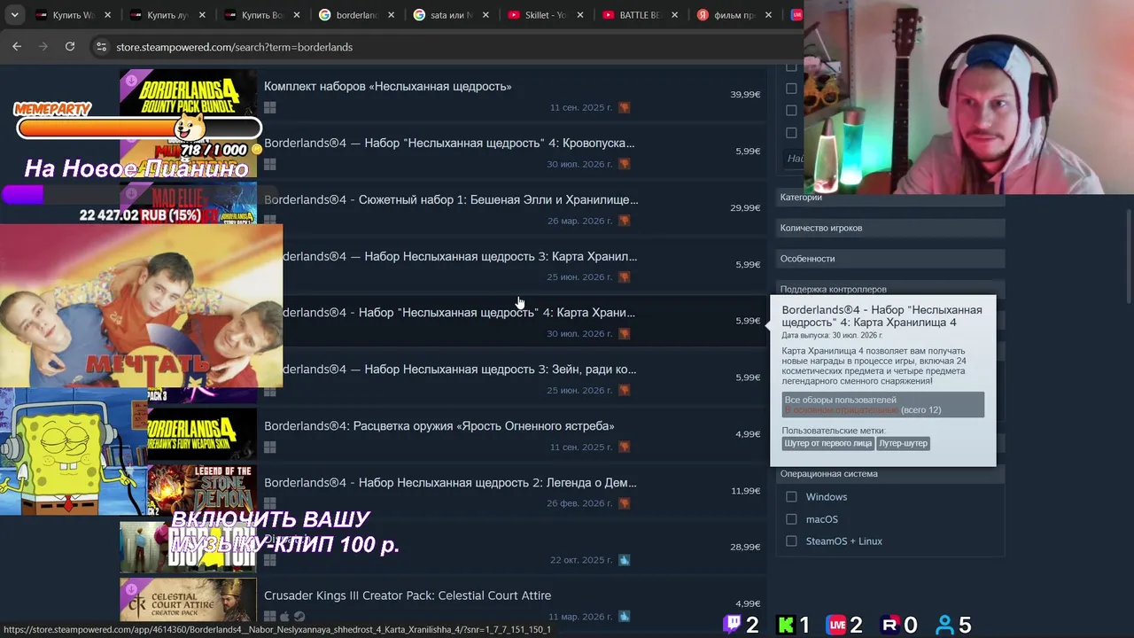This screenshot has height=638, width=1134.
Task: Click the review icon for Комплект наборов row
Action: click(625, 107)
